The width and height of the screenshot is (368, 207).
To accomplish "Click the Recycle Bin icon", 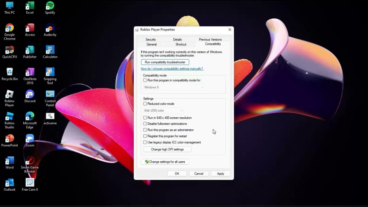I will tap(9, 74).
